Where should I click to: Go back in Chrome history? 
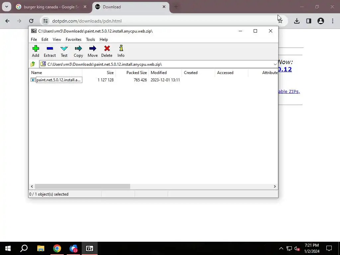coord(7,21)
